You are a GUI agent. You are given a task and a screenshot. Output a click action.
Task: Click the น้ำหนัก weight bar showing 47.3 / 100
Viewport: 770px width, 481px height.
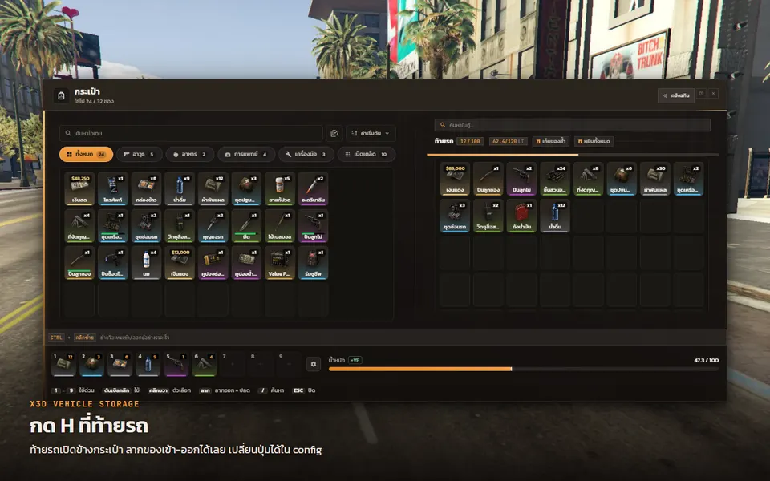[x=524, y=369]
